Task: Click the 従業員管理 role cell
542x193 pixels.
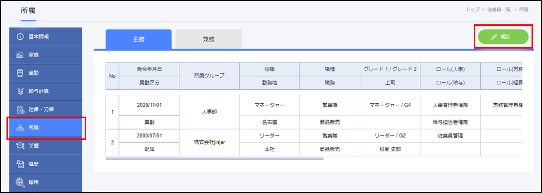Action: pos(450,135)
